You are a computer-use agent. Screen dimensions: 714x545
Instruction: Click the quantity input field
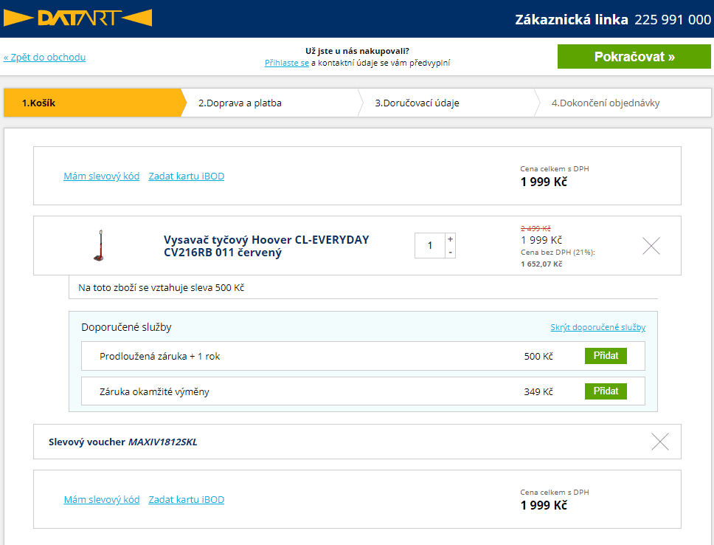pyautogui.click(x=430, y=246)
